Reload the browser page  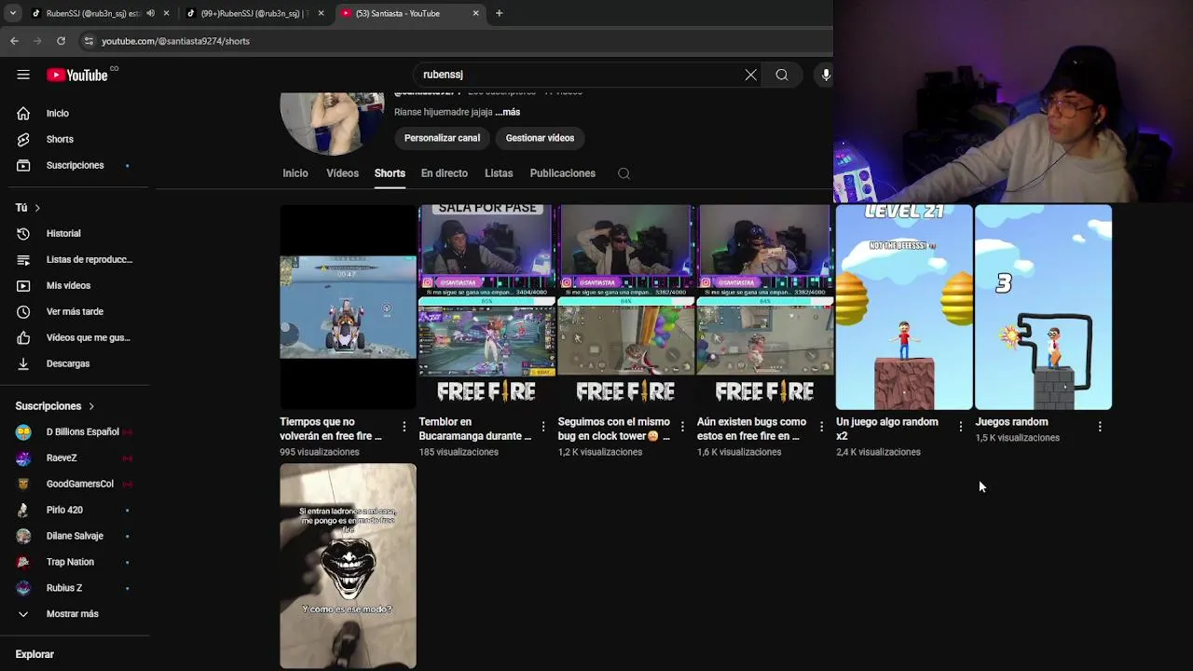(x=61, y=41)
